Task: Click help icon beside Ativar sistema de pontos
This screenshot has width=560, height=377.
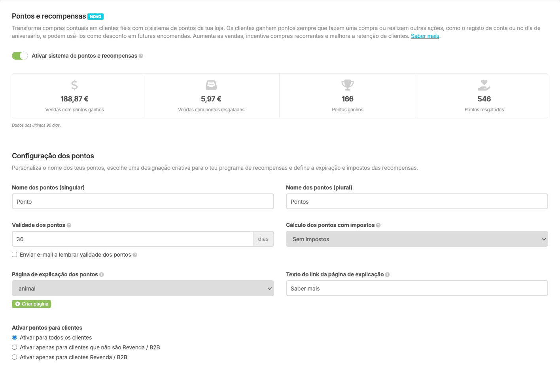Action: [x=141, y=56]
